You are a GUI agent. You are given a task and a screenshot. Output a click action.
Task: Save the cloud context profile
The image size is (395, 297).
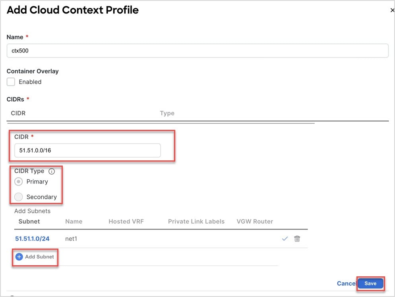point(370,283)
